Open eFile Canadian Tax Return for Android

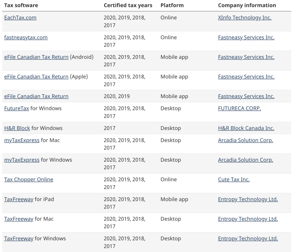36,57
